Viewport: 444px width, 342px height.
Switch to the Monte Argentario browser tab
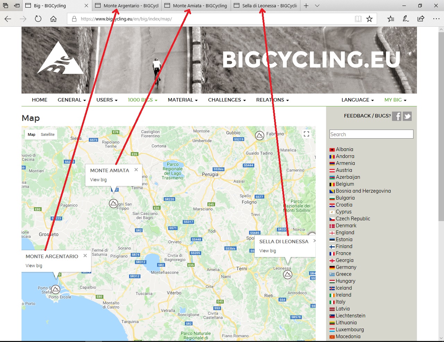[127, 6]
